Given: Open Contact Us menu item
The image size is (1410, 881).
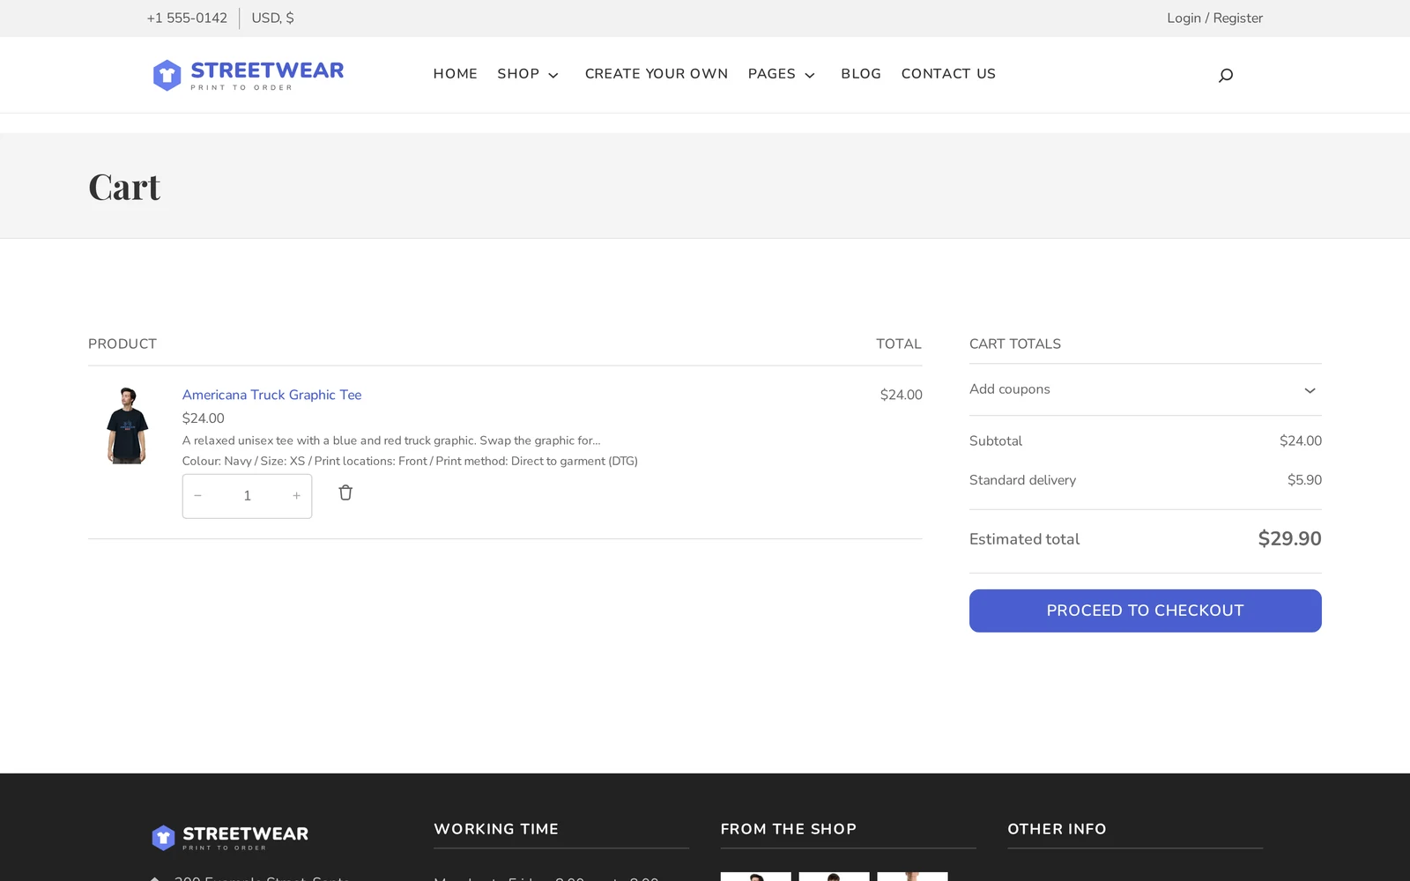Looking at the screenshot, I should 948,74.
